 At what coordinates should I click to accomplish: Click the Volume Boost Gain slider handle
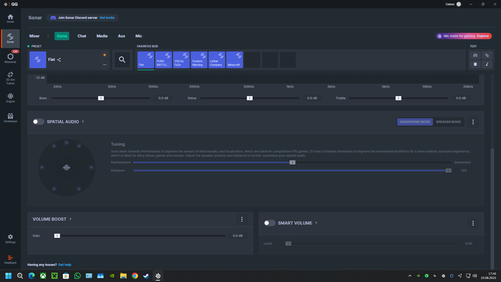(57, 236)
